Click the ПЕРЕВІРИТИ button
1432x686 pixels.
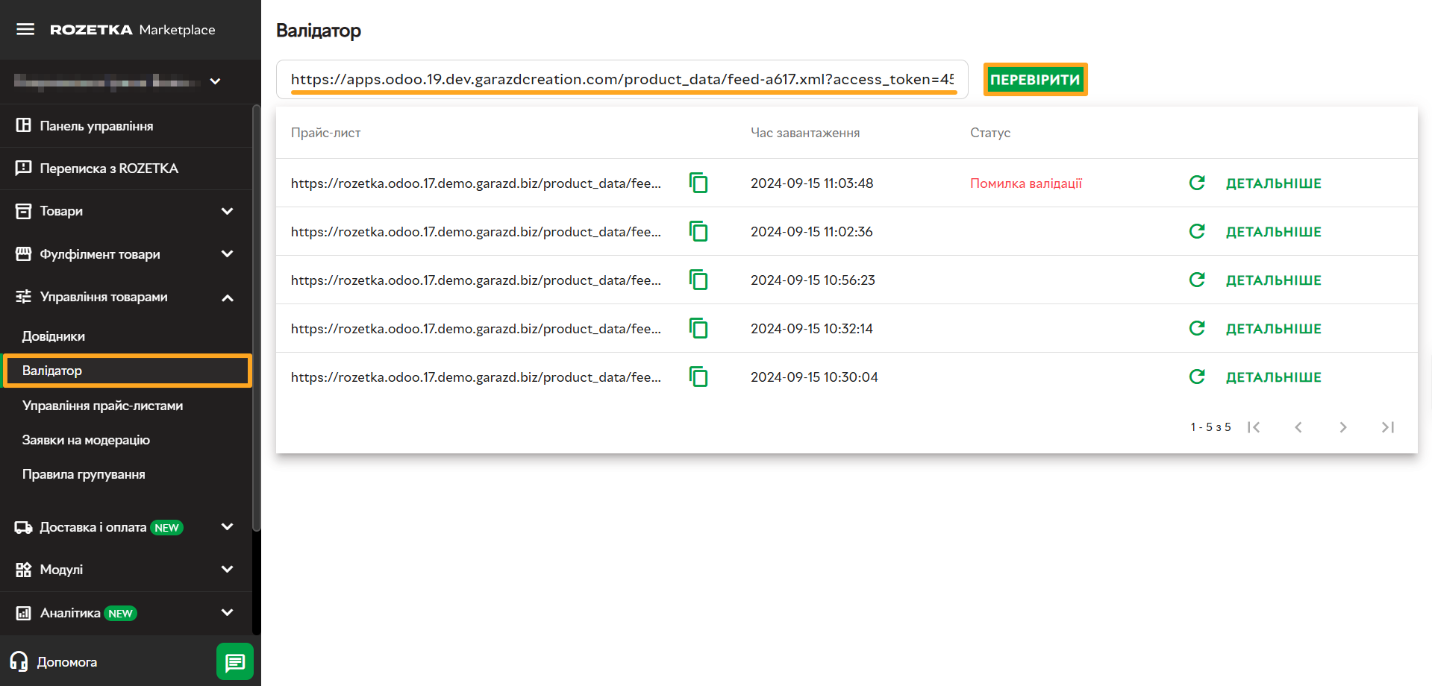click(x=1035, y=80)
